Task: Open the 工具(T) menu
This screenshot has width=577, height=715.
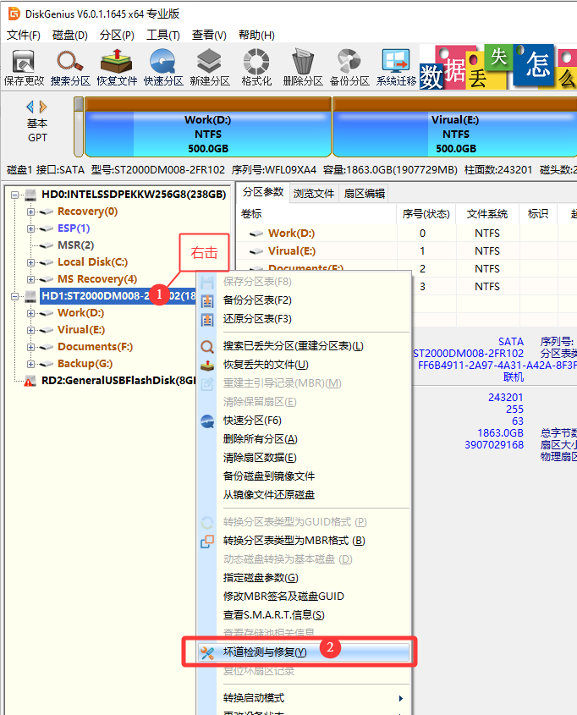Action: (163, 35)
